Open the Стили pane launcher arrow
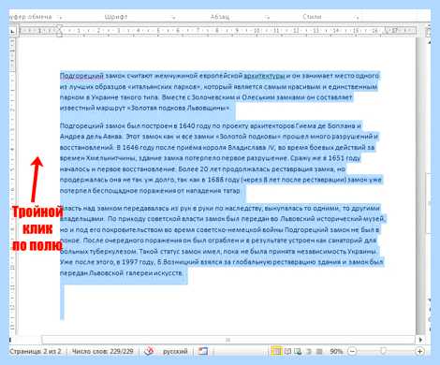 [x=357, y=18]
